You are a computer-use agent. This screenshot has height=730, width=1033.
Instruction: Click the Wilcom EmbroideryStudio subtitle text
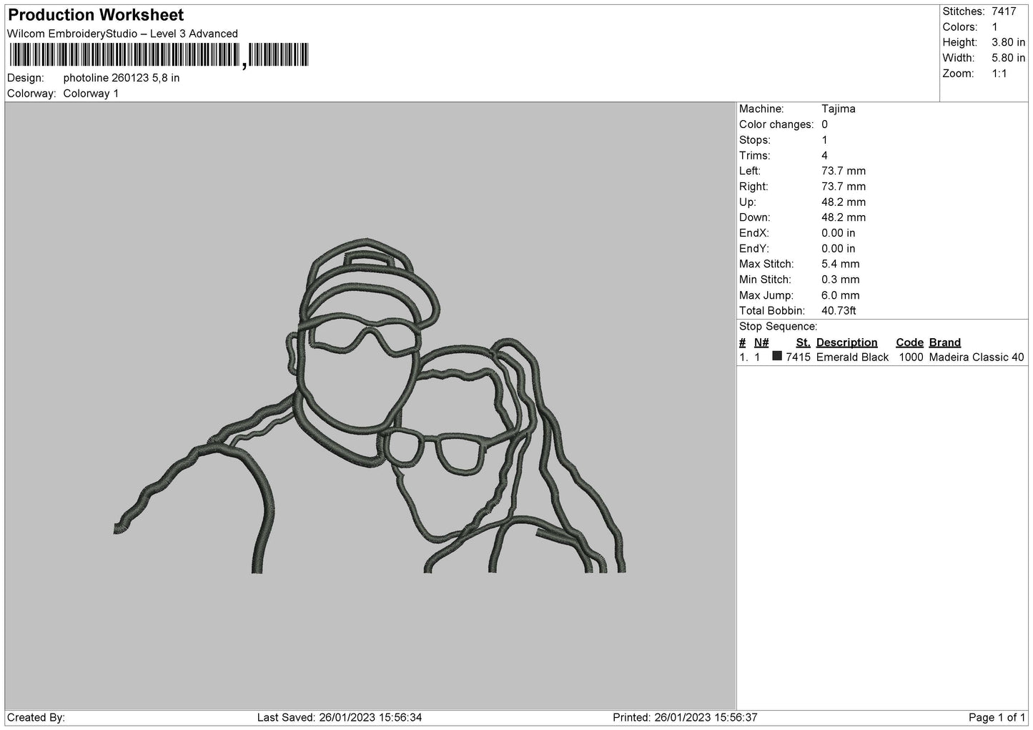pyautogui.click(x=122, y=34)
